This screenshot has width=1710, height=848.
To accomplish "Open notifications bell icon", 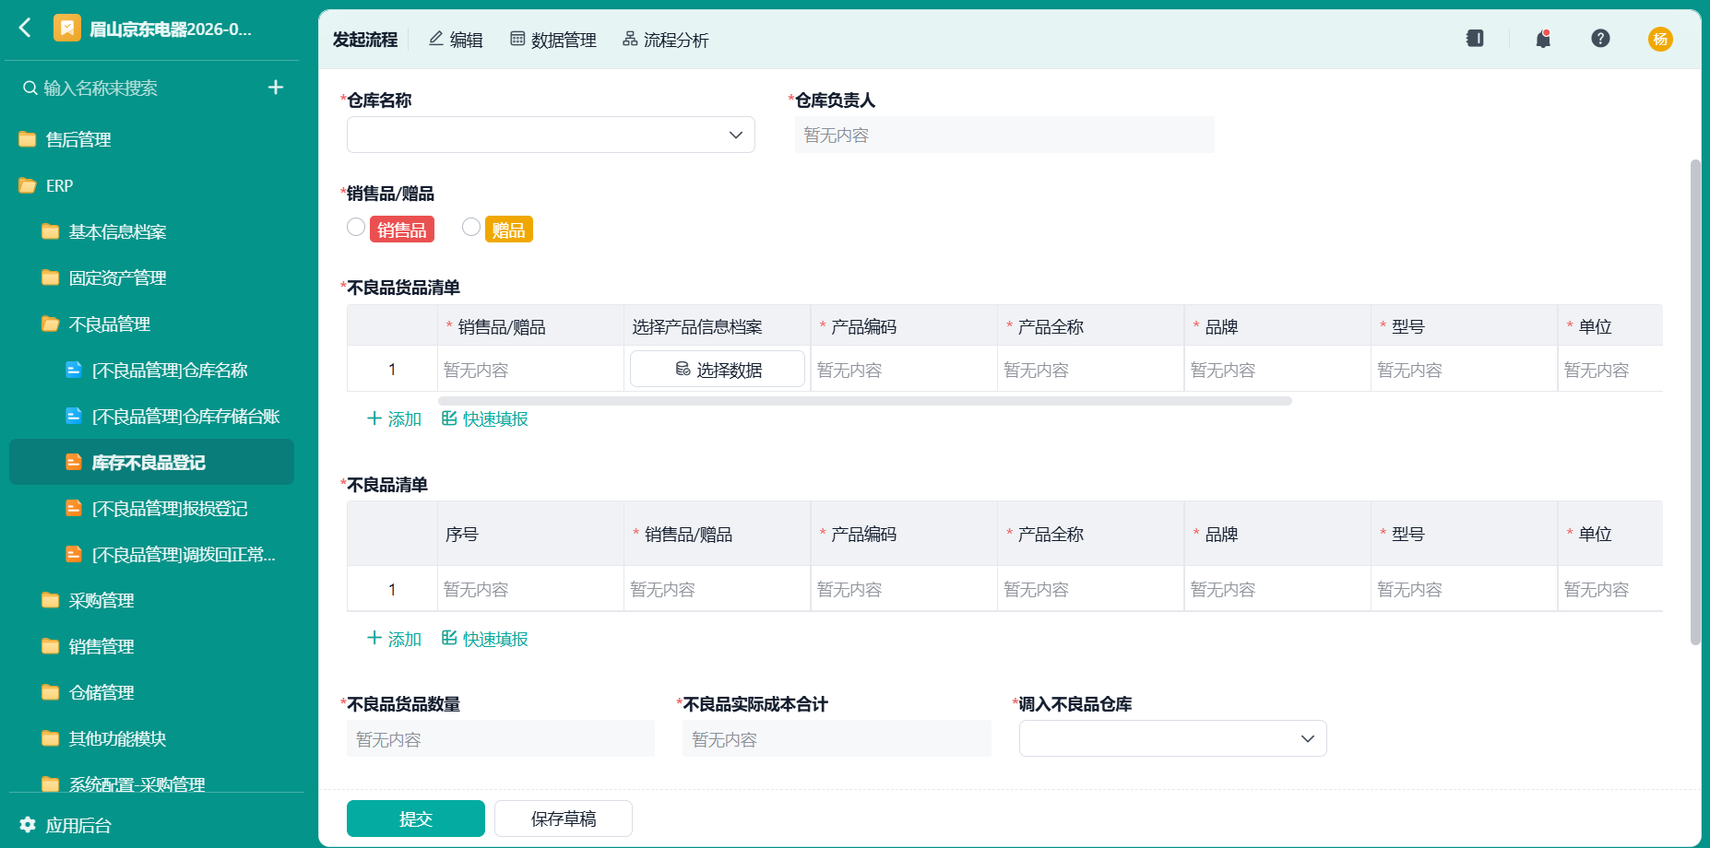I will (x=1543, y=39).
